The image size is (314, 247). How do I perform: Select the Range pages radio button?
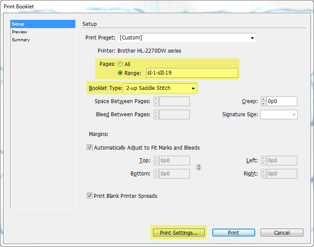pyautogui.click(x=120, y=73)
